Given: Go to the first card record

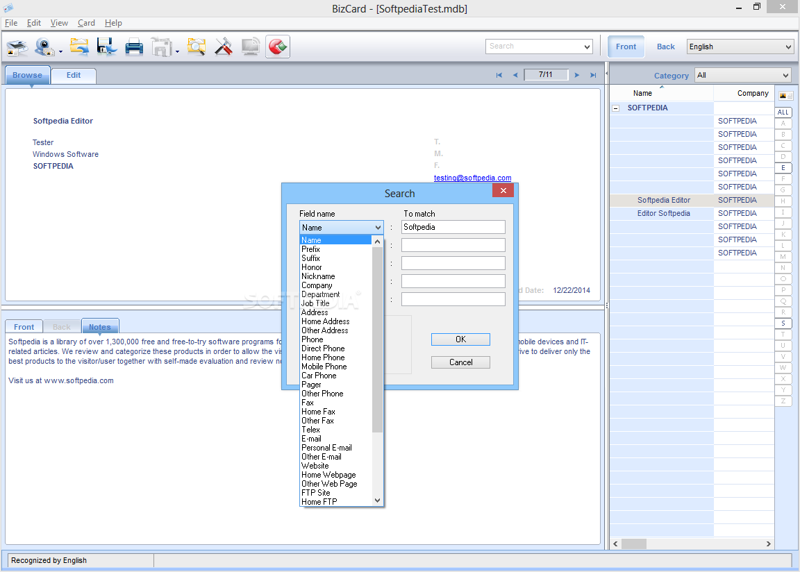Looking at the screenshot, I should click(499, 75).
